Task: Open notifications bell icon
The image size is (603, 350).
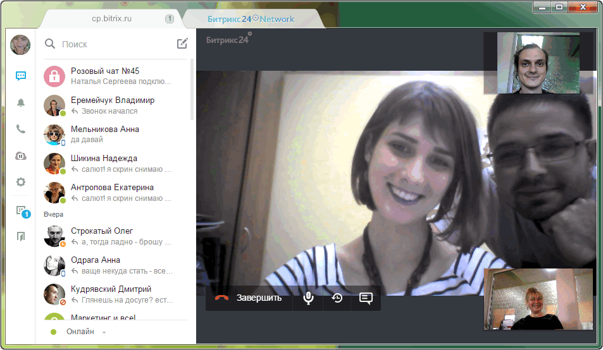Action: coord(21,102)
